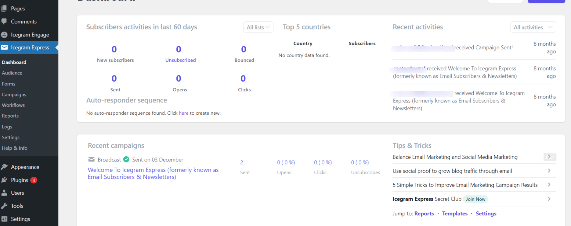Image resolution: width=571 pixels, height=226 pixels.
Task: Open the Users menu item
Action: (x=17, y=193)
